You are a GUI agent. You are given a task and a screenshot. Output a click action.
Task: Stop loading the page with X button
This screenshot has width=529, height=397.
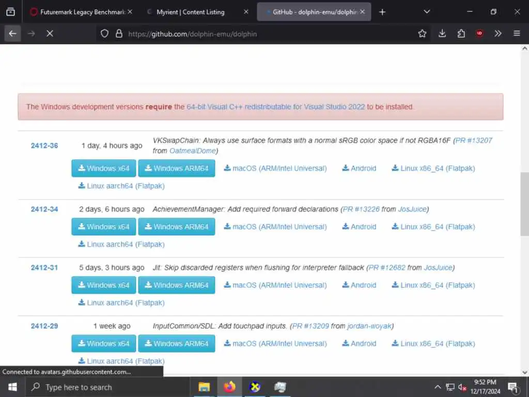point(50,34)
